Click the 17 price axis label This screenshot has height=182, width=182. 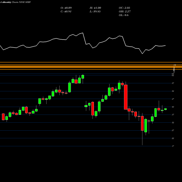tap(173, 146)
